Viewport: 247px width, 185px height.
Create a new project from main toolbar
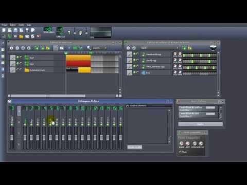coord(4,30)
